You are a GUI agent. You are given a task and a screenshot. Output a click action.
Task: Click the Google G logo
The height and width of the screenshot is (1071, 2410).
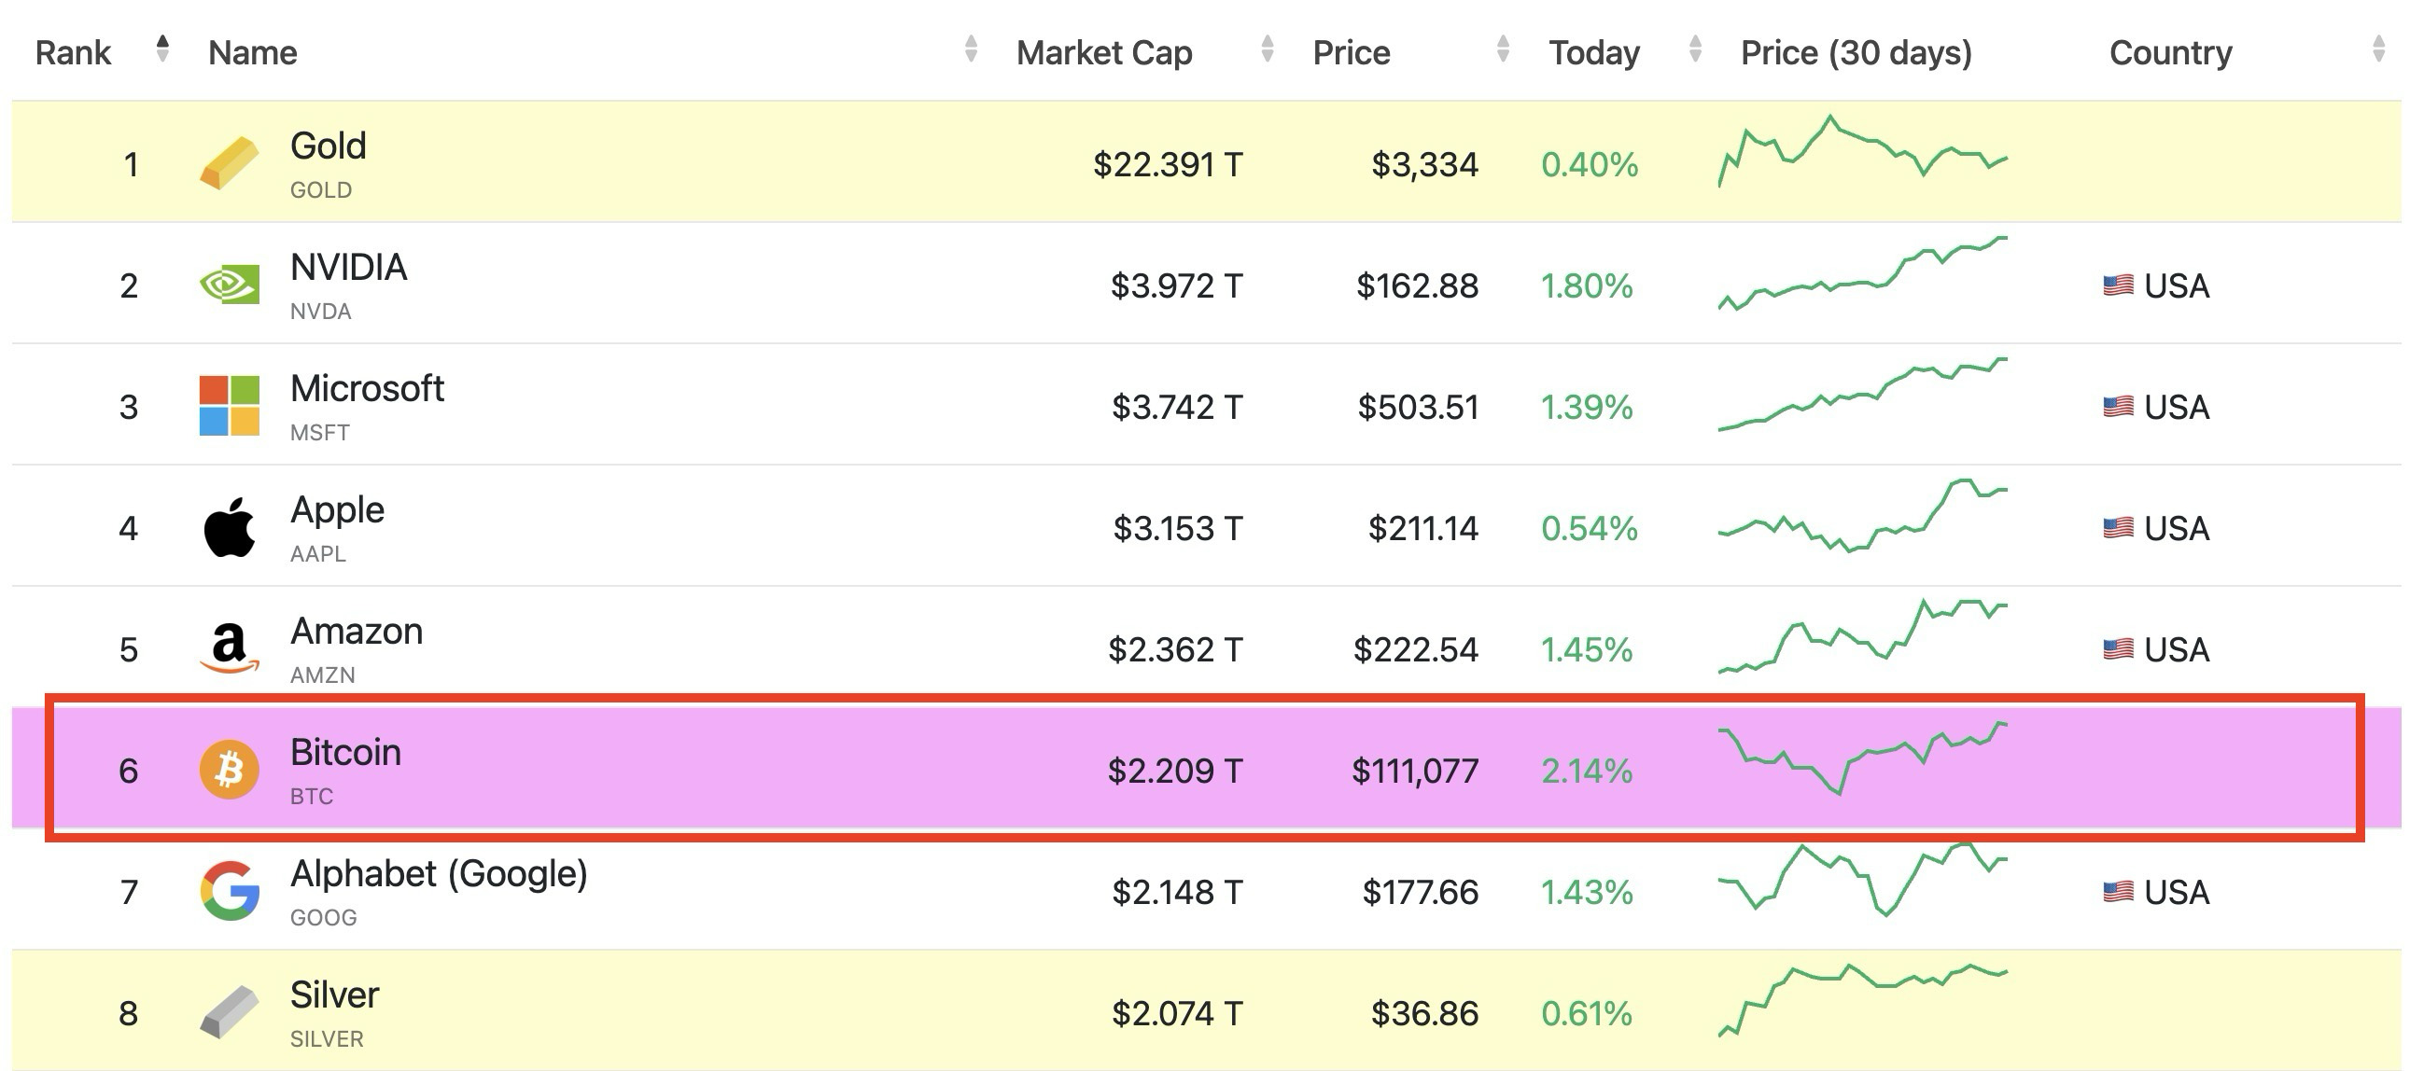coord(230,890)
